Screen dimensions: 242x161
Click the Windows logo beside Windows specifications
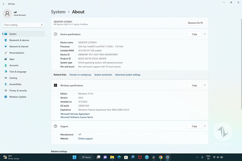(55, 85)
